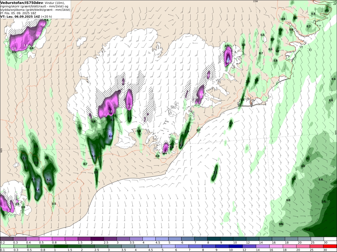Click the 3.2 rainfall value label
The width and height of the screenshot is (337, 252).
[x=112, y=120]
